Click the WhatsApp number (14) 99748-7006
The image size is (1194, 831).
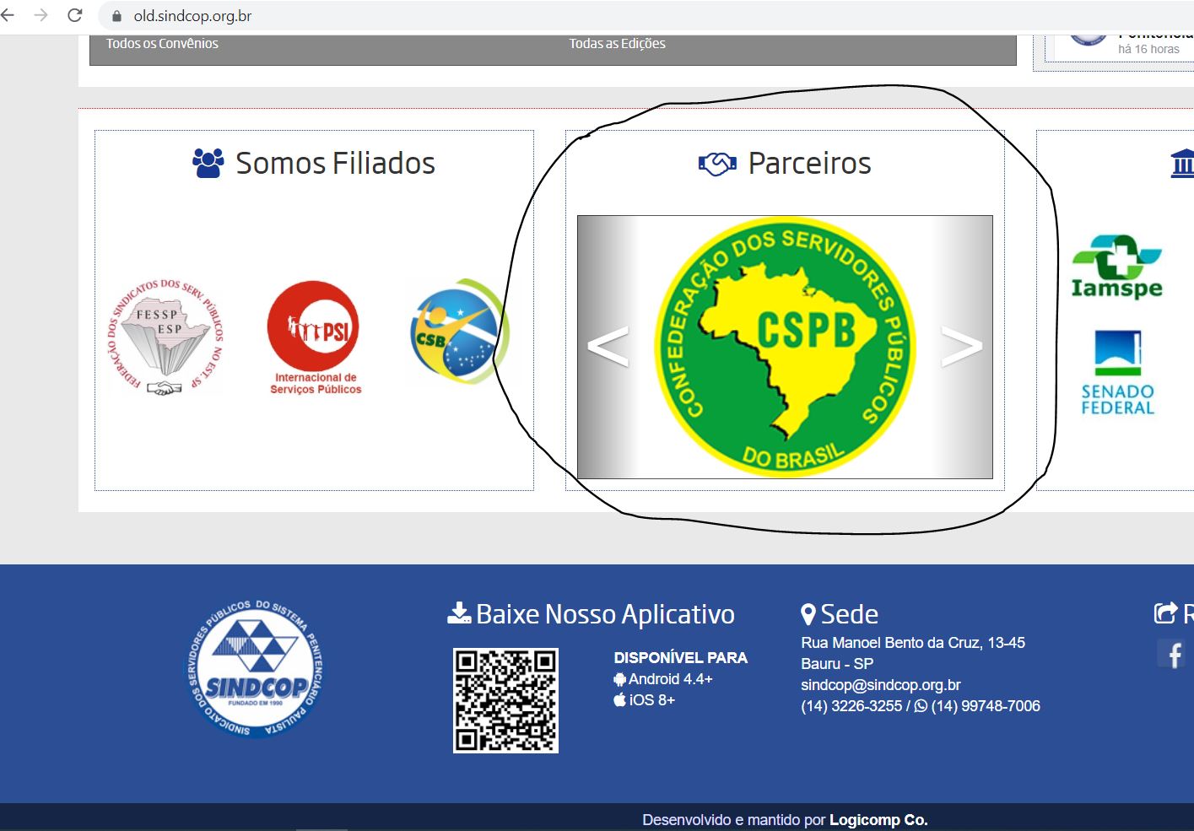click(x=985, y=706)
